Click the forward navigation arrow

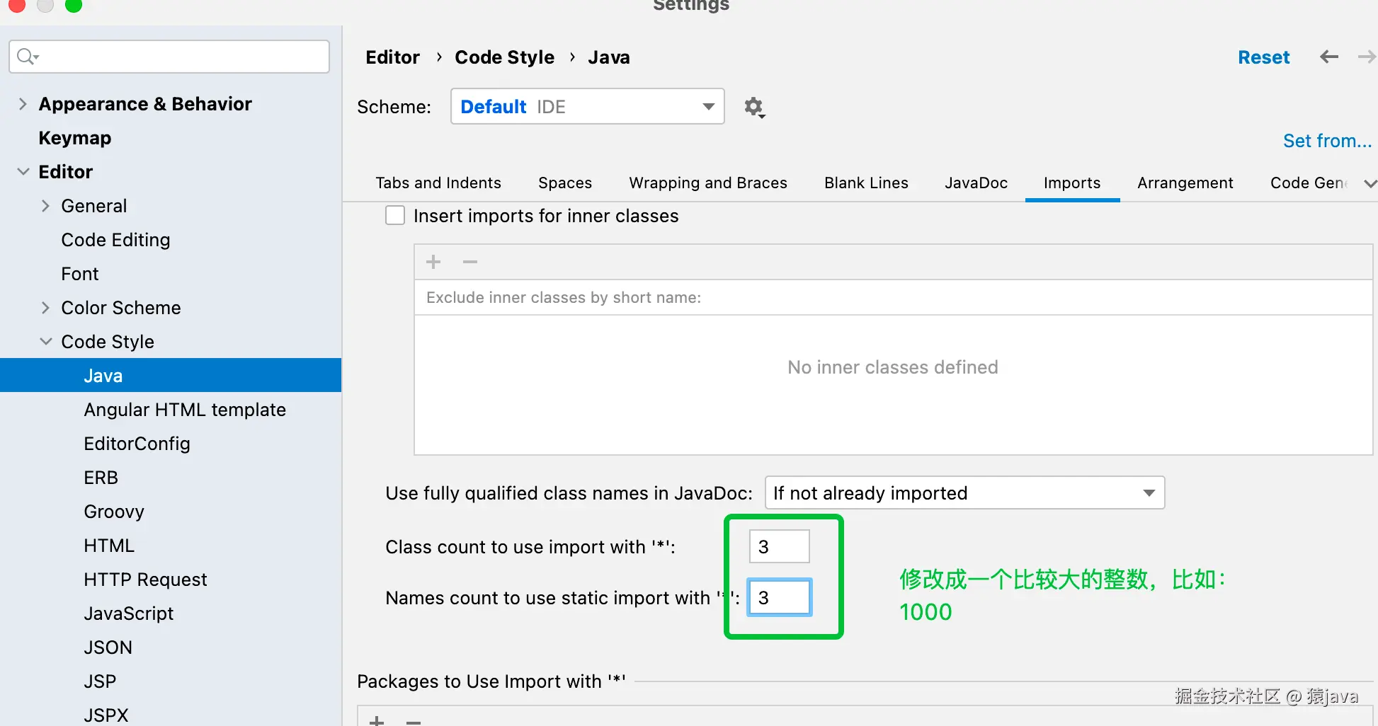(1366, 57)
